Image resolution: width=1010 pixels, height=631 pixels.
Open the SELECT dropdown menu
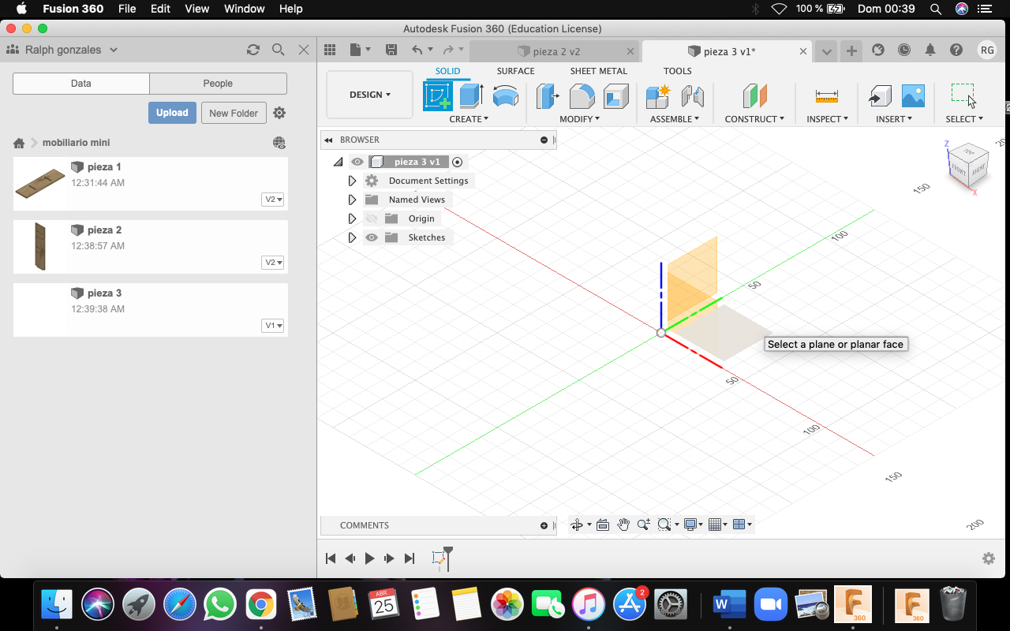click(964, 119)
